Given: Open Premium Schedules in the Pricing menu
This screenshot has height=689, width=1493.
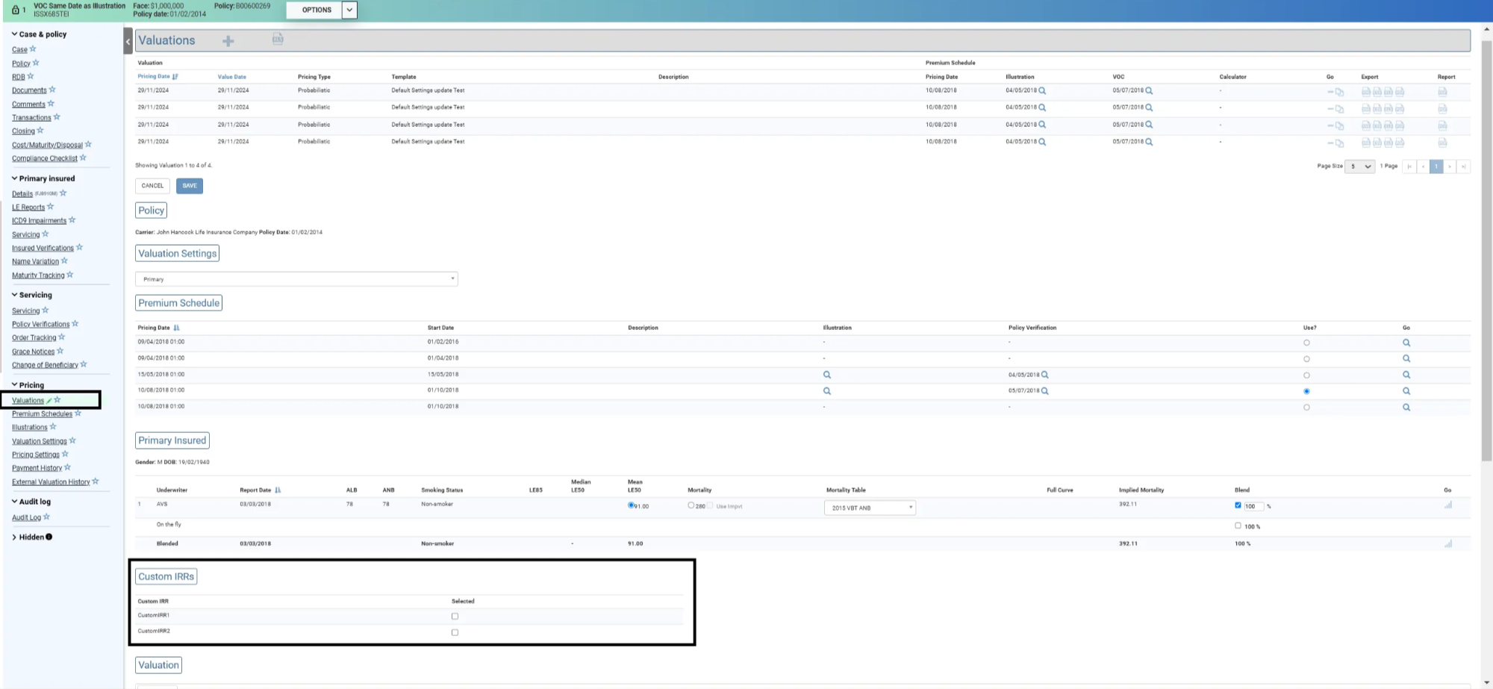Looking at the screenshot, I should tap(42, 414).
